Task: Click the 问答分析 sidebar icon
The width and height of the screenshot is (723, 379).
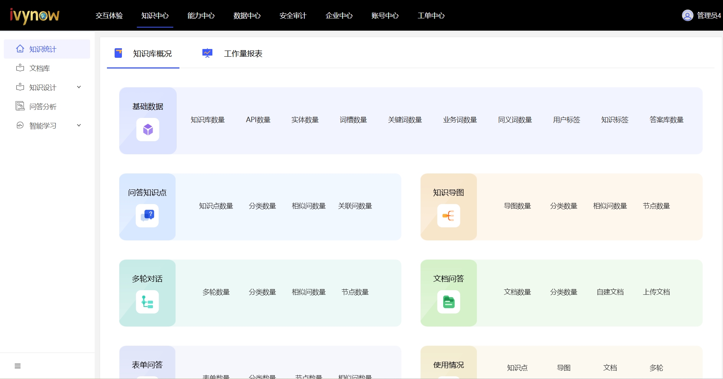Action: 20,106
